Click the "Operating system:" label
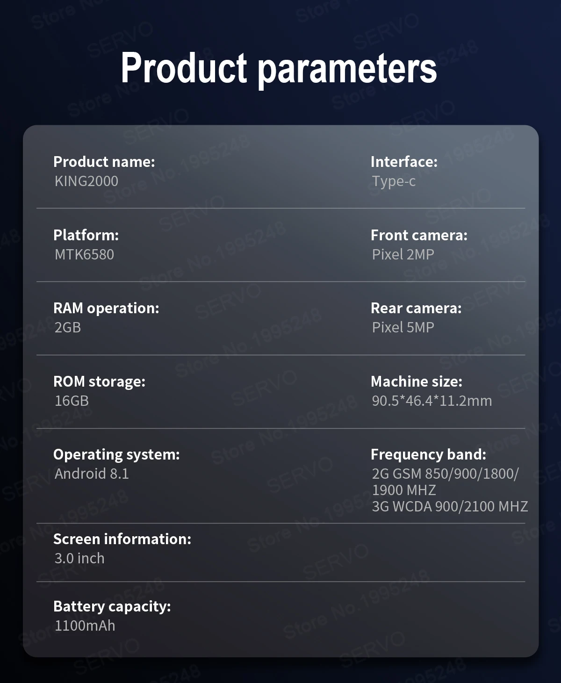561x683 pixels. tap(116, 454)
